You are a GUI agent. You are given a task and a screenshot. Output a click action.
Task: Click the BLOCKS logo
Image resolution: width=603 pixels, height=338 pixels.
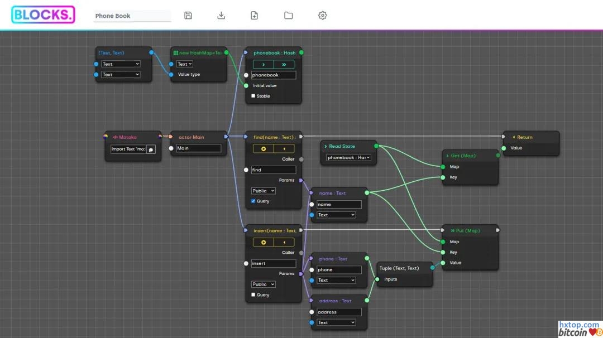coord(43,15)
